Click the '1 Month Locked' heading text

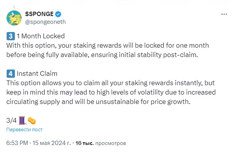(x=41, y=36)
